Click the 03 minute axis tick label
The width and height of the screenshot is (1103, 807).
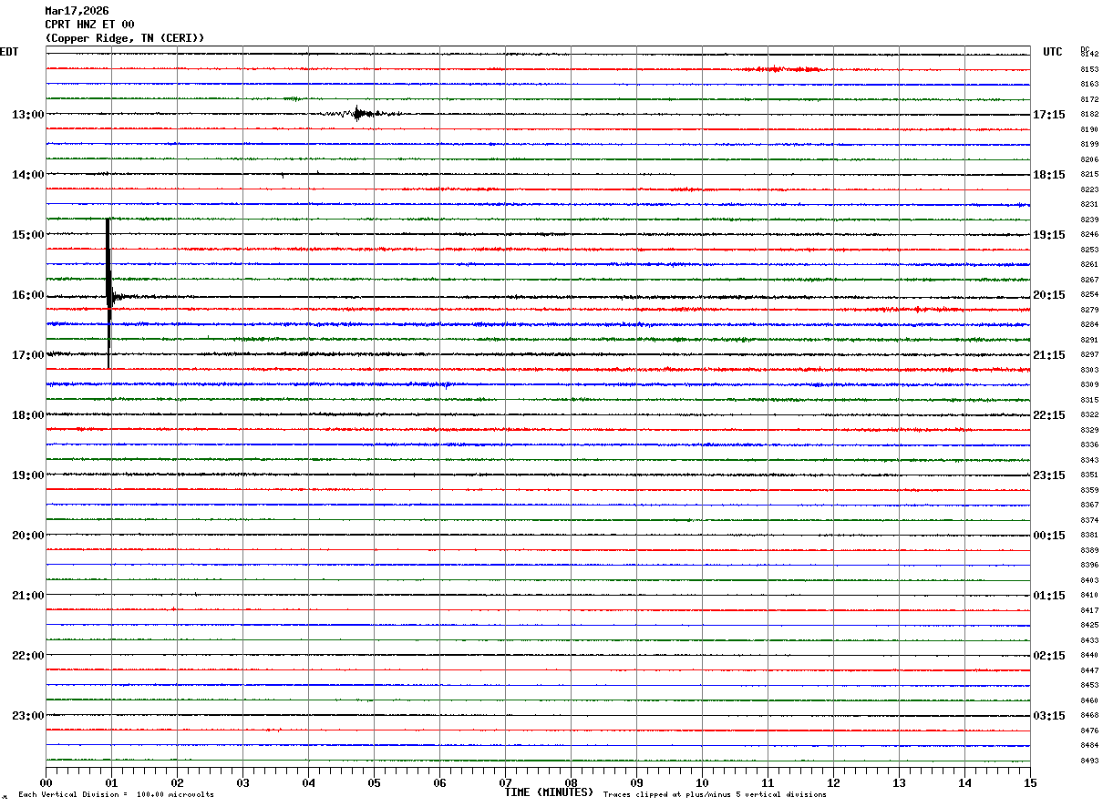click(x=242, y=782)
